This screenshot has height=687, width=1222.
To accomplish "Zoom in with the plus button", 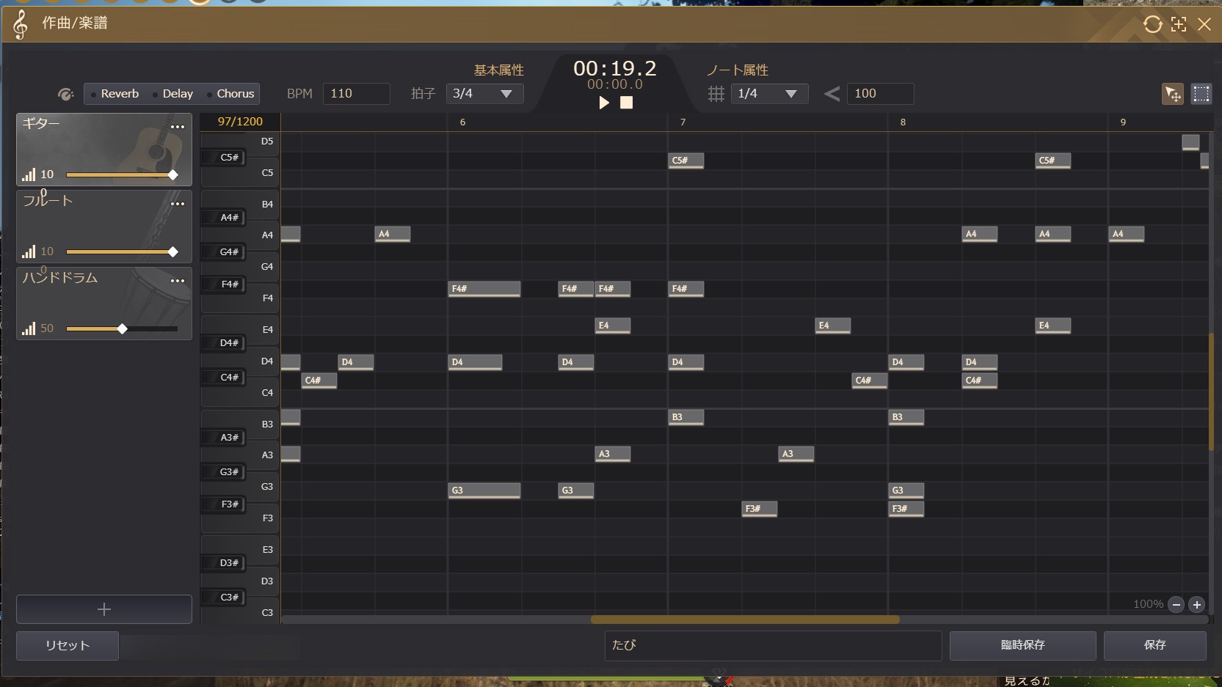I will click(1197, 605).
